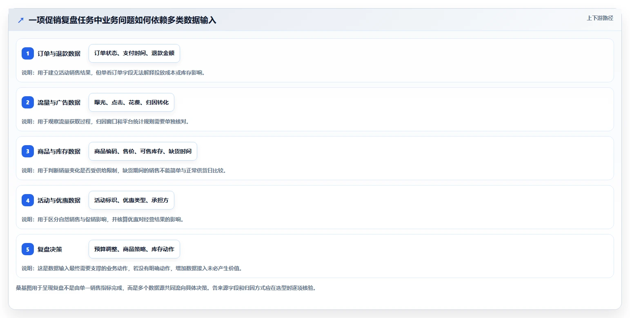
Task: Click the 曝光、点击、花费、归因转化 chip
Action: coord(131,102)
